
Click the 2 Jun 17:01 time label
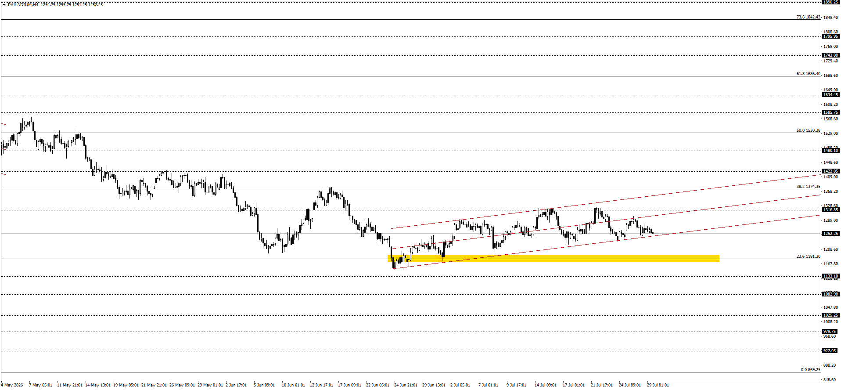pyautogui.click(x=236, y=385)
